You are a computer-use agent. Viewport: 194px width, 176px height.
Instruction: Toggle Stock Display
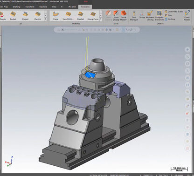pos(116,15)
